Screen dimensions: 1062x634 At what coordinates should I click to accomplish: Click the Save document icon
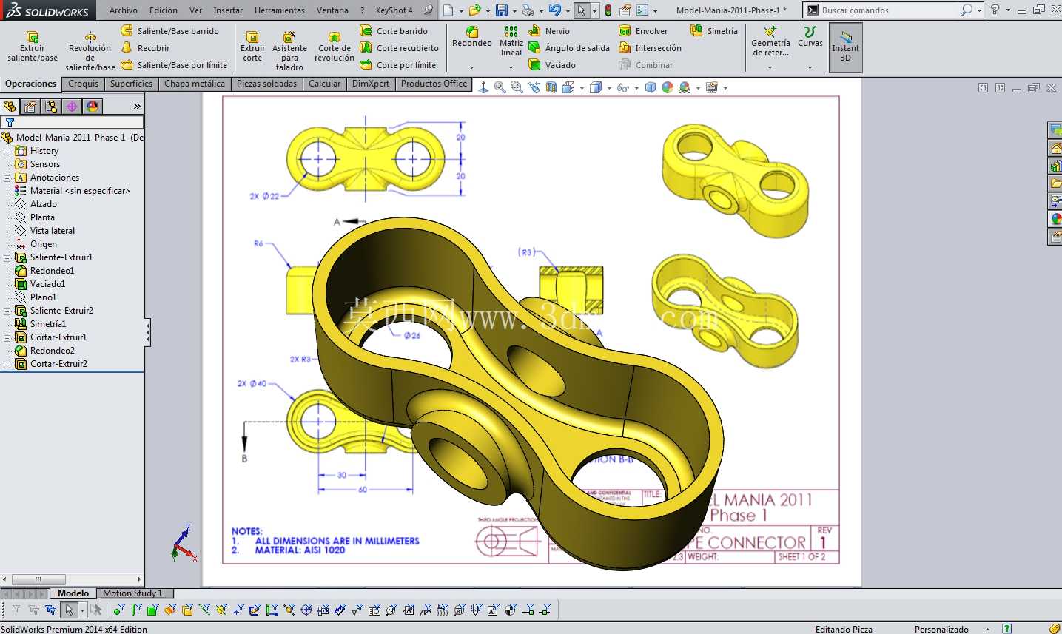click(502, 10)
